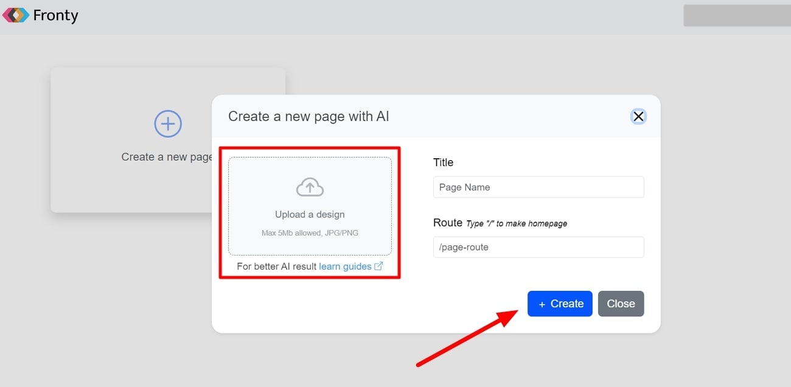
Task: Click the Create a new page card label
Action: click(167, 157)
